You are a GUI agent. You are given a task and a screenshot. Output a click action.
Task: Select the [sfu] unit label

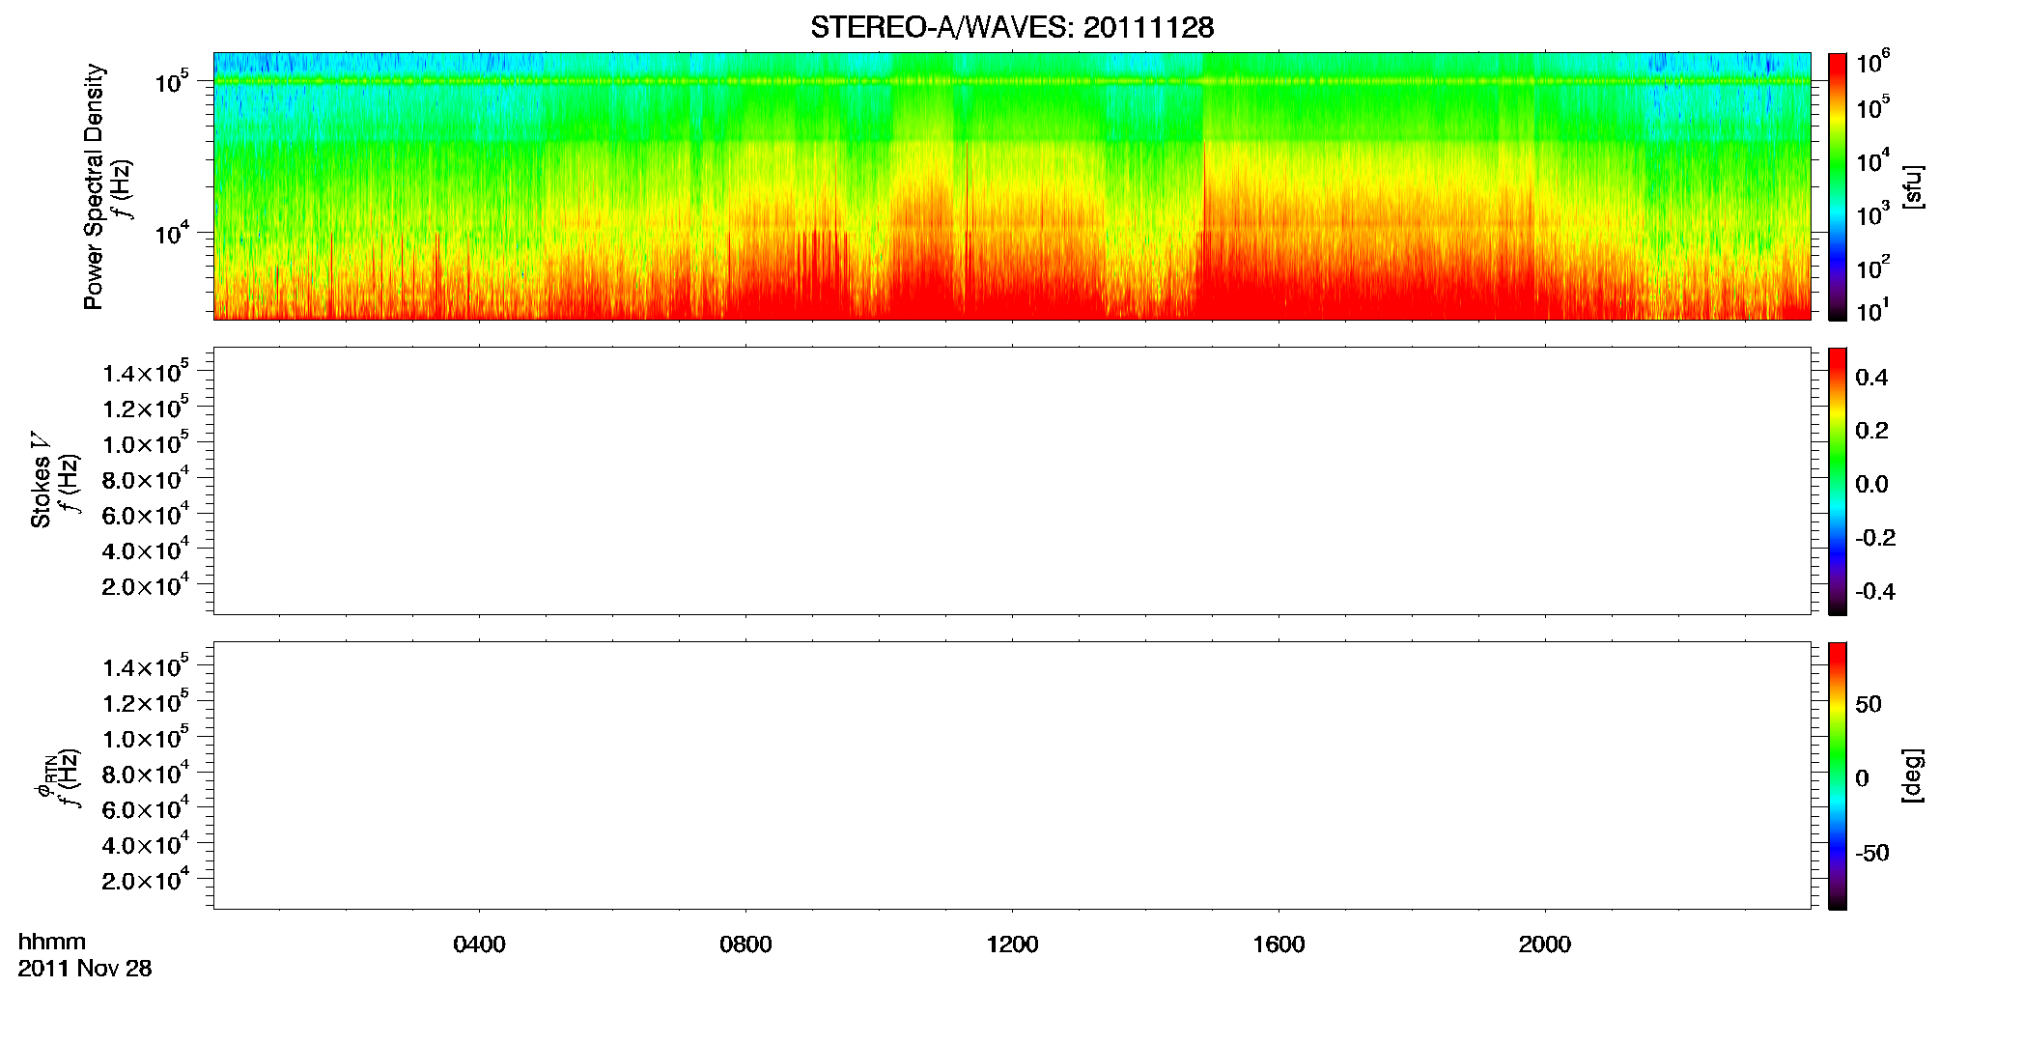pyautogui.click(x=1913, y=186)
